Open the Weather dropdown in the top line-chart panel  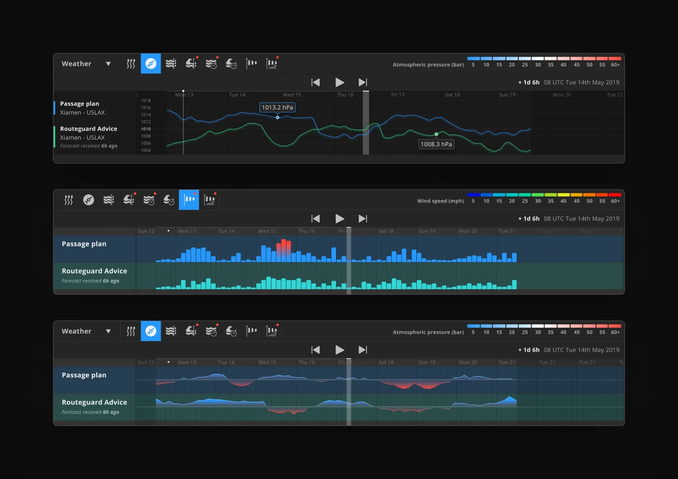pyautogui.click(x=86, y=64)
